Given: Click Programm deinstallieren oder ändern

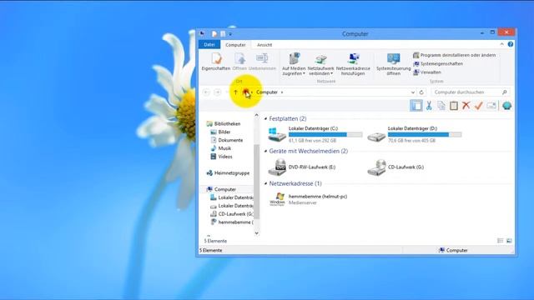Looking at the screenshot, I should coord(454,55).
